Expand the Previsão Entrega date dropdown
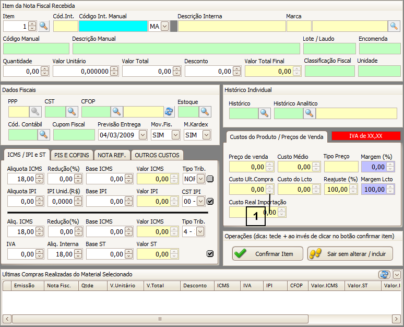The width and height of the screenshot is (404, 327). click(142, 135)
